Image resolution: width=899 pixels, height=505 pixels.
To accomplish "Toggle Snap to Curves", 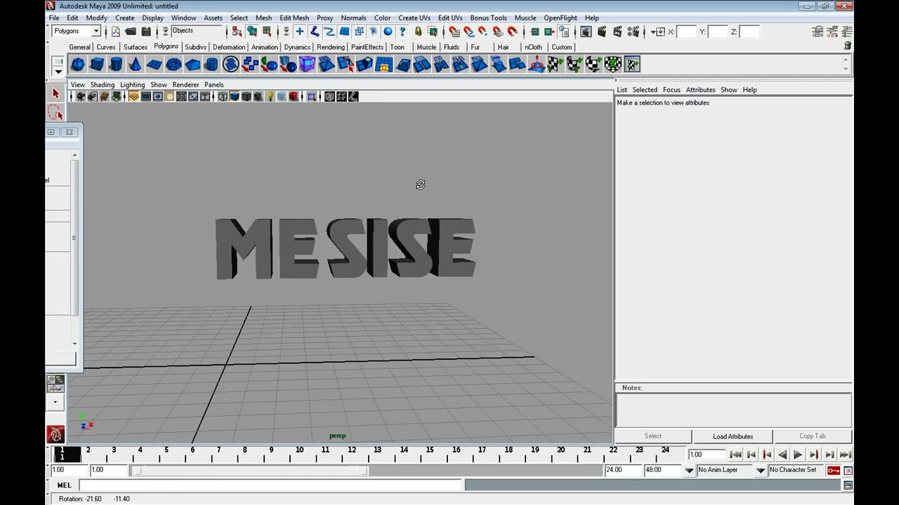I will (468, 32).
